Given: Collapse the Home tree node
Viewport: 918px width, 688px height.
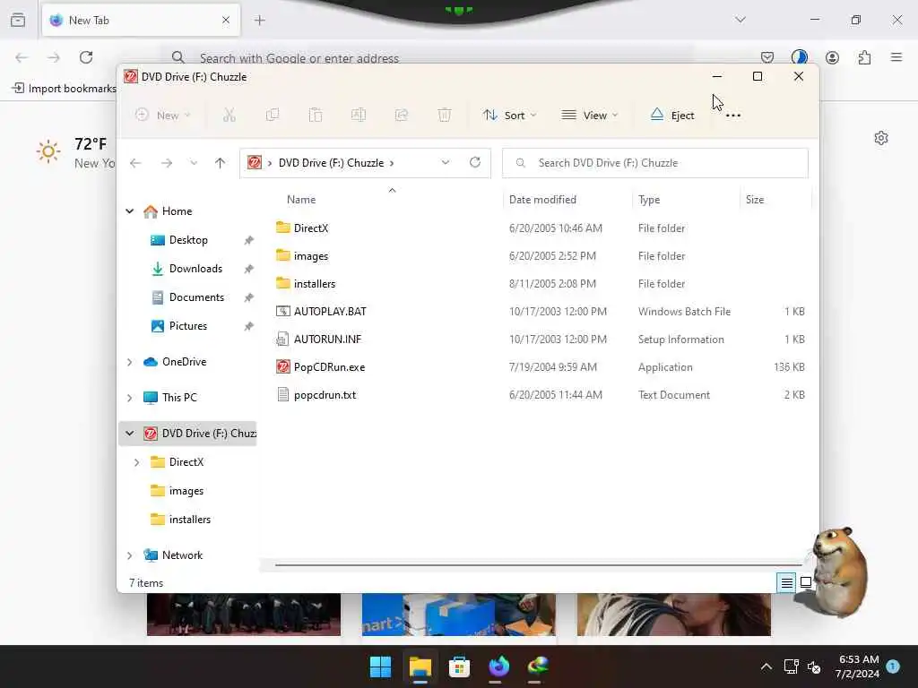Looking at the screenshot, I should (x=129, y=211).
